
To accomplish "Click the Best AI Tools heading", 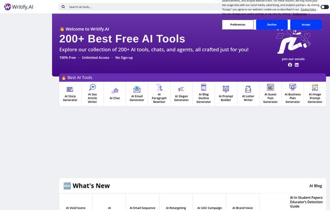I will click(80, 78).
